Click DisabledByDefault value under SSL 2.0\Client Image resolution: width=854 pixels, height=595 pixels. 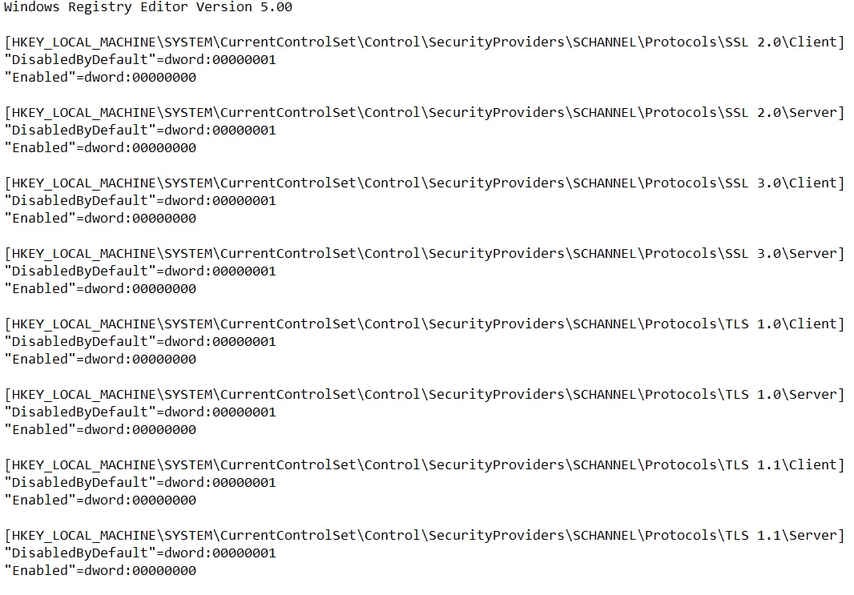pos(140,59)
